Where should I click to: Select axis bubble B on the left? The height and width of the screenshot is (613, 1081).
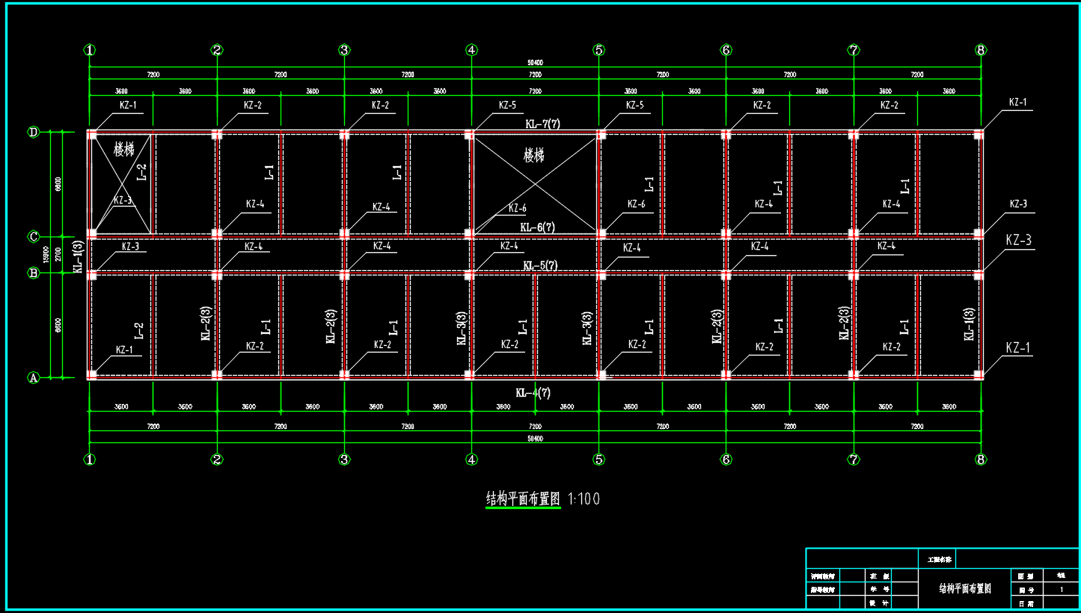33,273
